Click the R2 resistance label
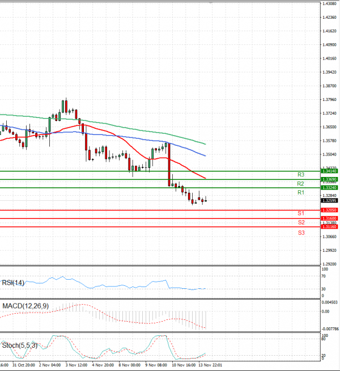340x371 pixels. click(300, 184)
